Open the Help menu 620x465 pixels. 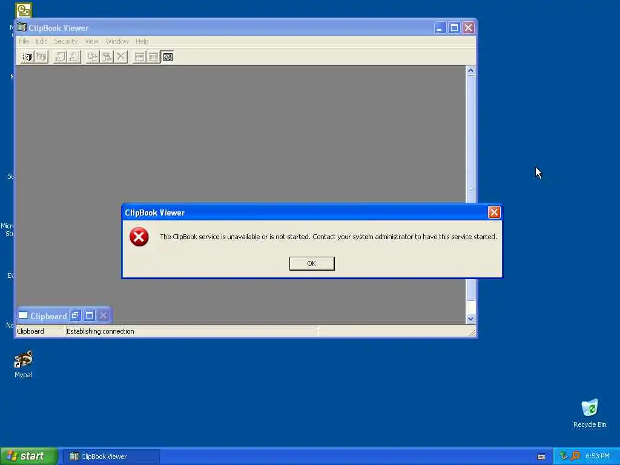[x=142, y=41]
